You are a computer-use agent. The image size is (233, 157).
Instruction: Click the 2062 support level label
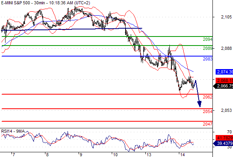[208, 97]
